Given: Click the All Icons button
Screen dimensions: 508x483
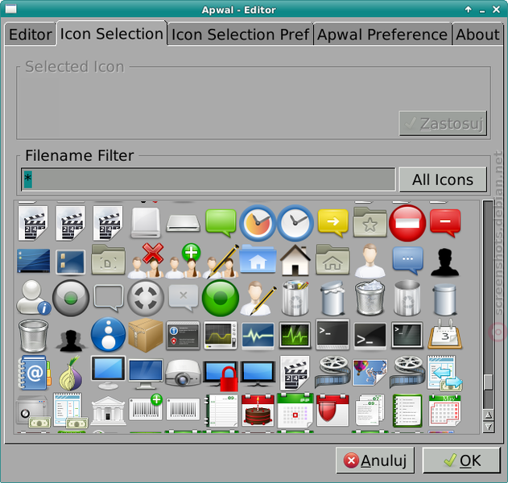Looking at the screenshot, I should click(443, 180).
